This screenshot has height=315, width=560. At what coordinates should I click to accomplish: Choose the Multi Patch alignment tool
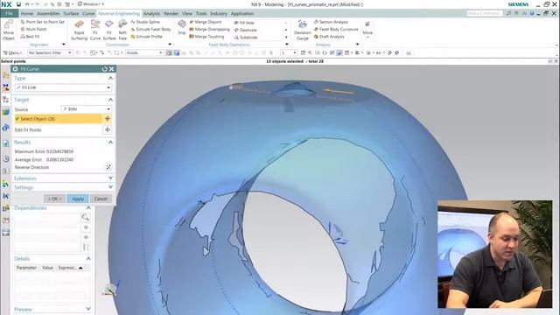click(33, 29)
